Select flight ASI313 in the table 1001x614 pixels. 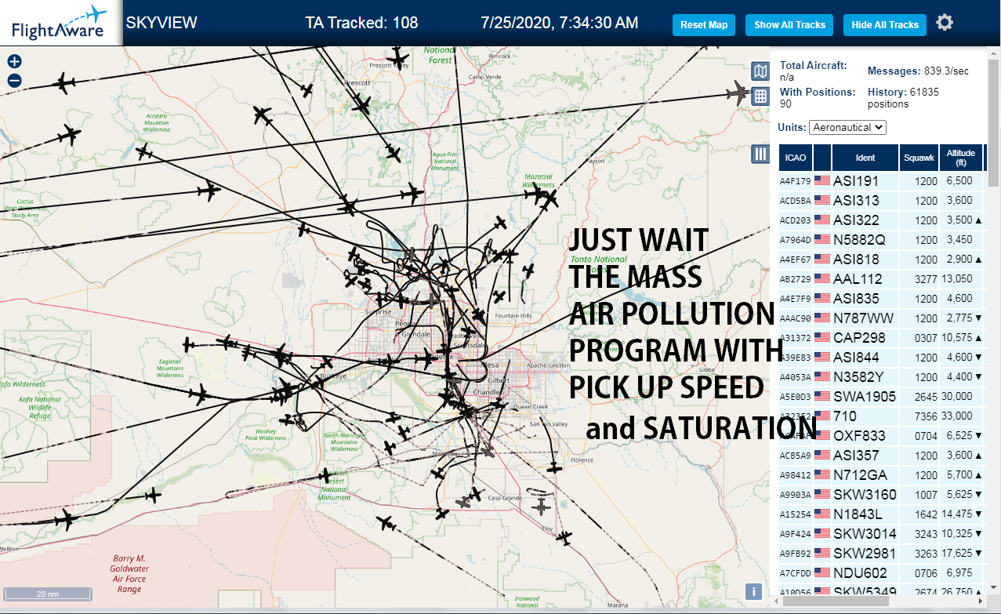856,201
